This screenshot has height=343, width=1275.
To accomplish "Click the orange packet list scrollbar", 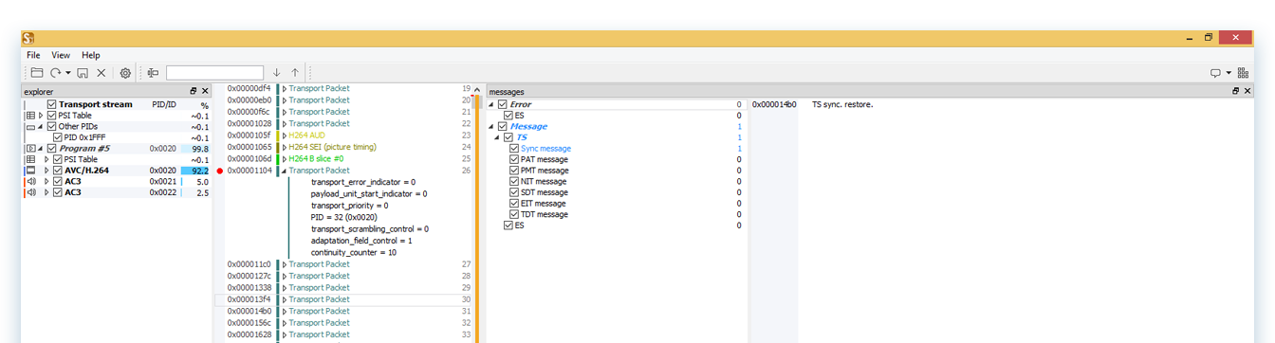I will 477,218.
